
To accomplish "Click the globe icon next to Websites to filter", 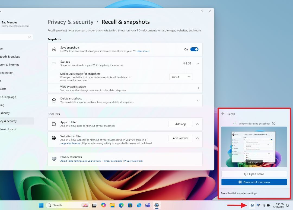I will click(53, 138).
